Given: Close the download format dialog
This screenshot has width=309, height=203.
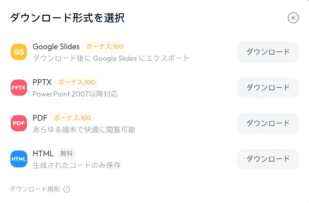Looking at the screenshot, I should [293, 18].
